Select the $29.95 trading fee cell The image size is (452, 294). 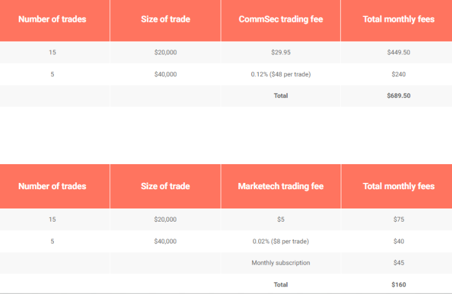pos(281,52)
